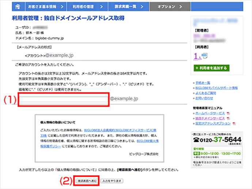Open the 請求実績一覧 menu
Screen dimensions: 252x189
(x=129, y=7)
